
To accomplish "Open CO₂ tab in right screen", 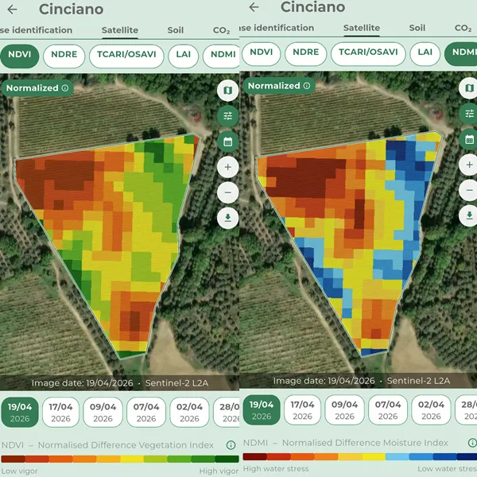I will [x=463, y=28].
